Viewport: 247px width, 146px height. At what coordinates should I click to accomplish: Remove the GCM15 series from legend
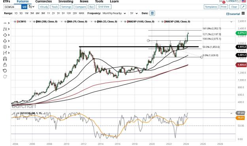30,22
